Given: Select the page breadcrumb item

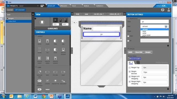Looking at the screenshot, I should point(86,14).
